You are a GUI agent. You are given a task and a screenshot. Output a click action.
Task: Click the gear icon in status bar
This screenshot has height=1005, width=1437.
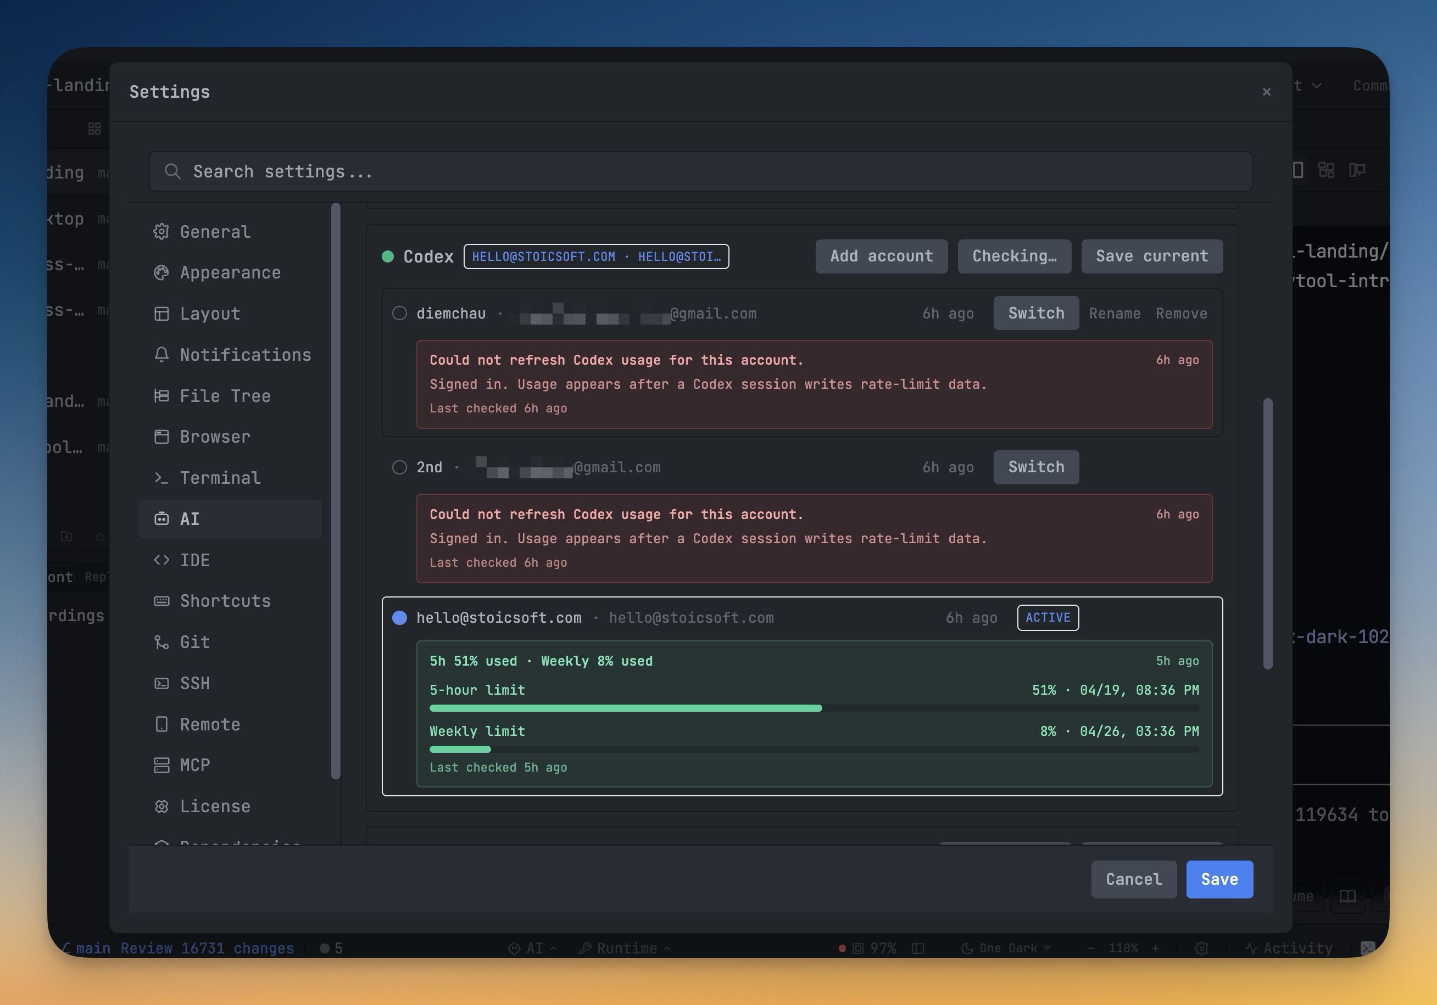tap(1201, 948)
